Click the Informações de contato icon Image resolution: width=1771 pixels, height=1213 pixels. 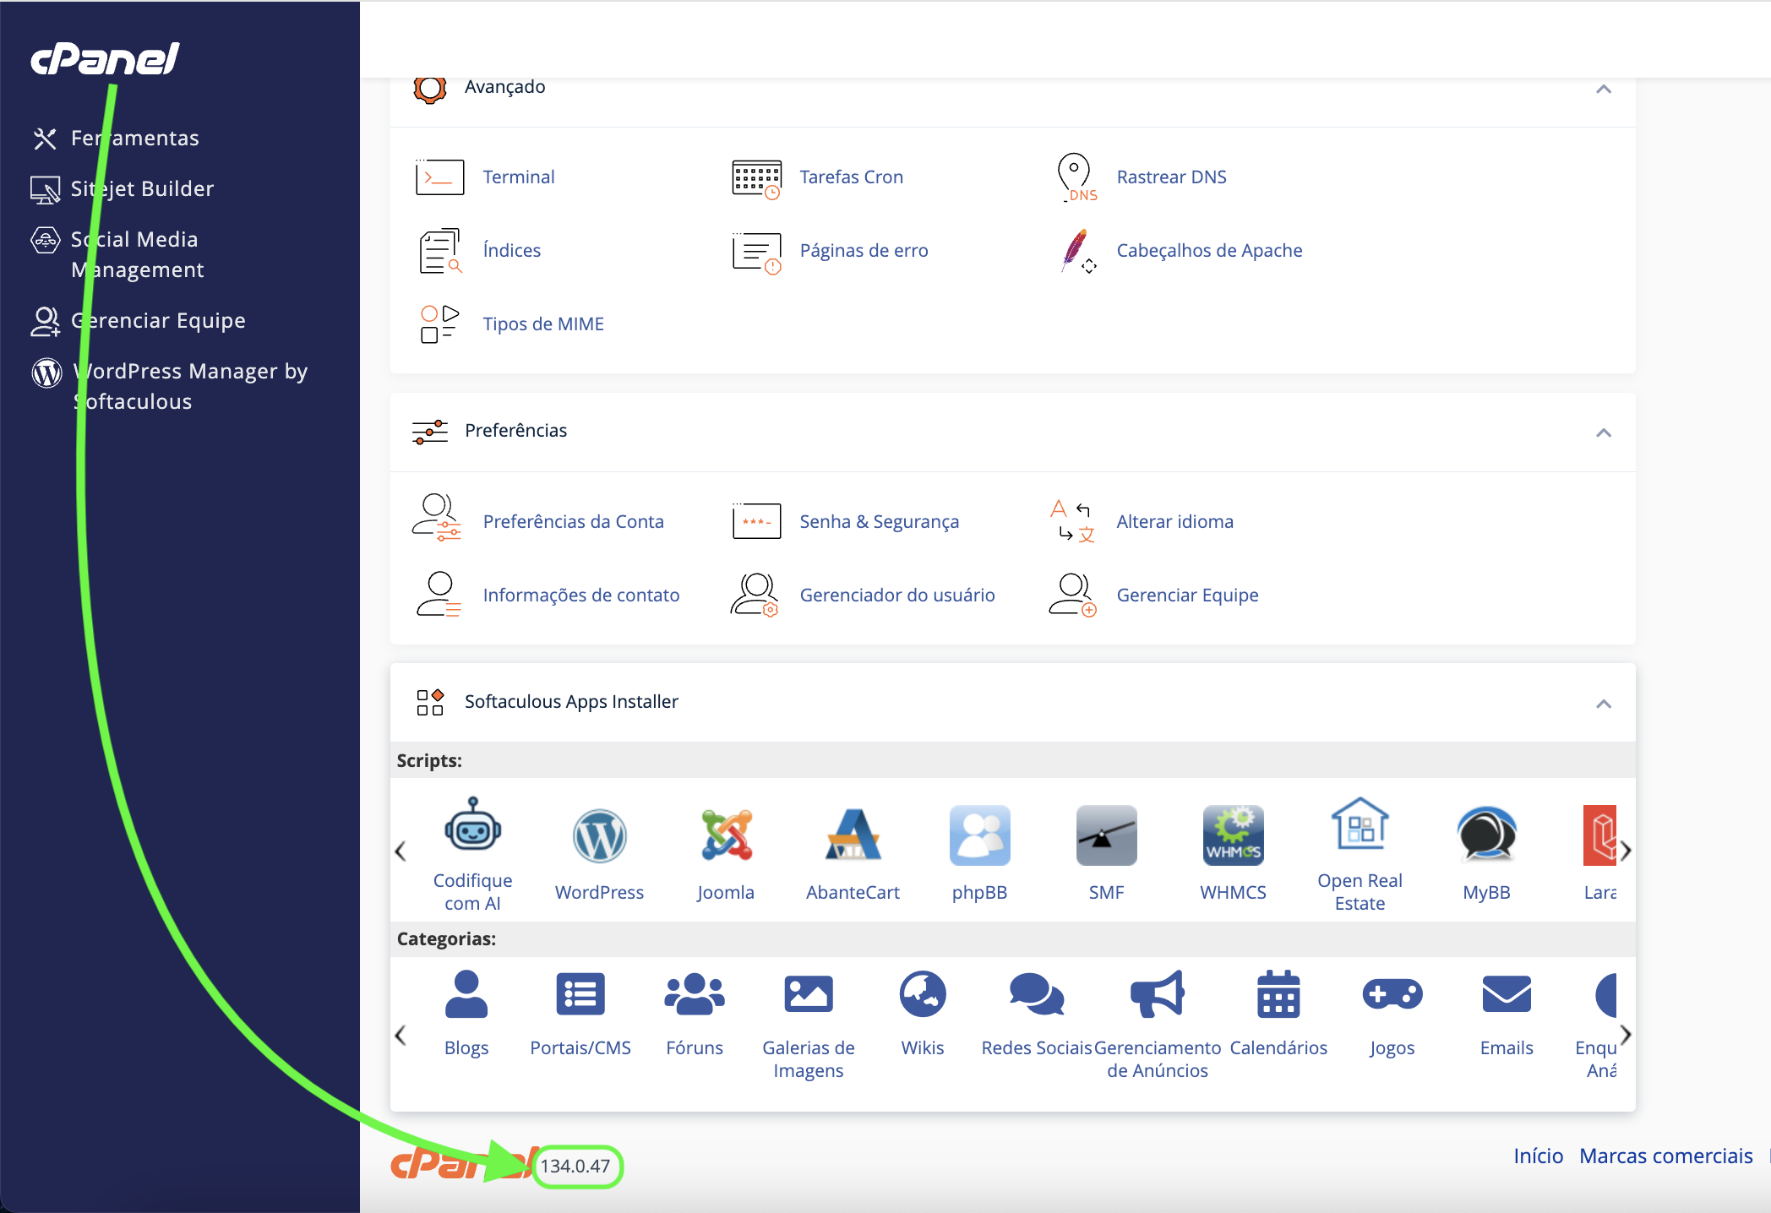pyautogui.click(x=439, y=595)
